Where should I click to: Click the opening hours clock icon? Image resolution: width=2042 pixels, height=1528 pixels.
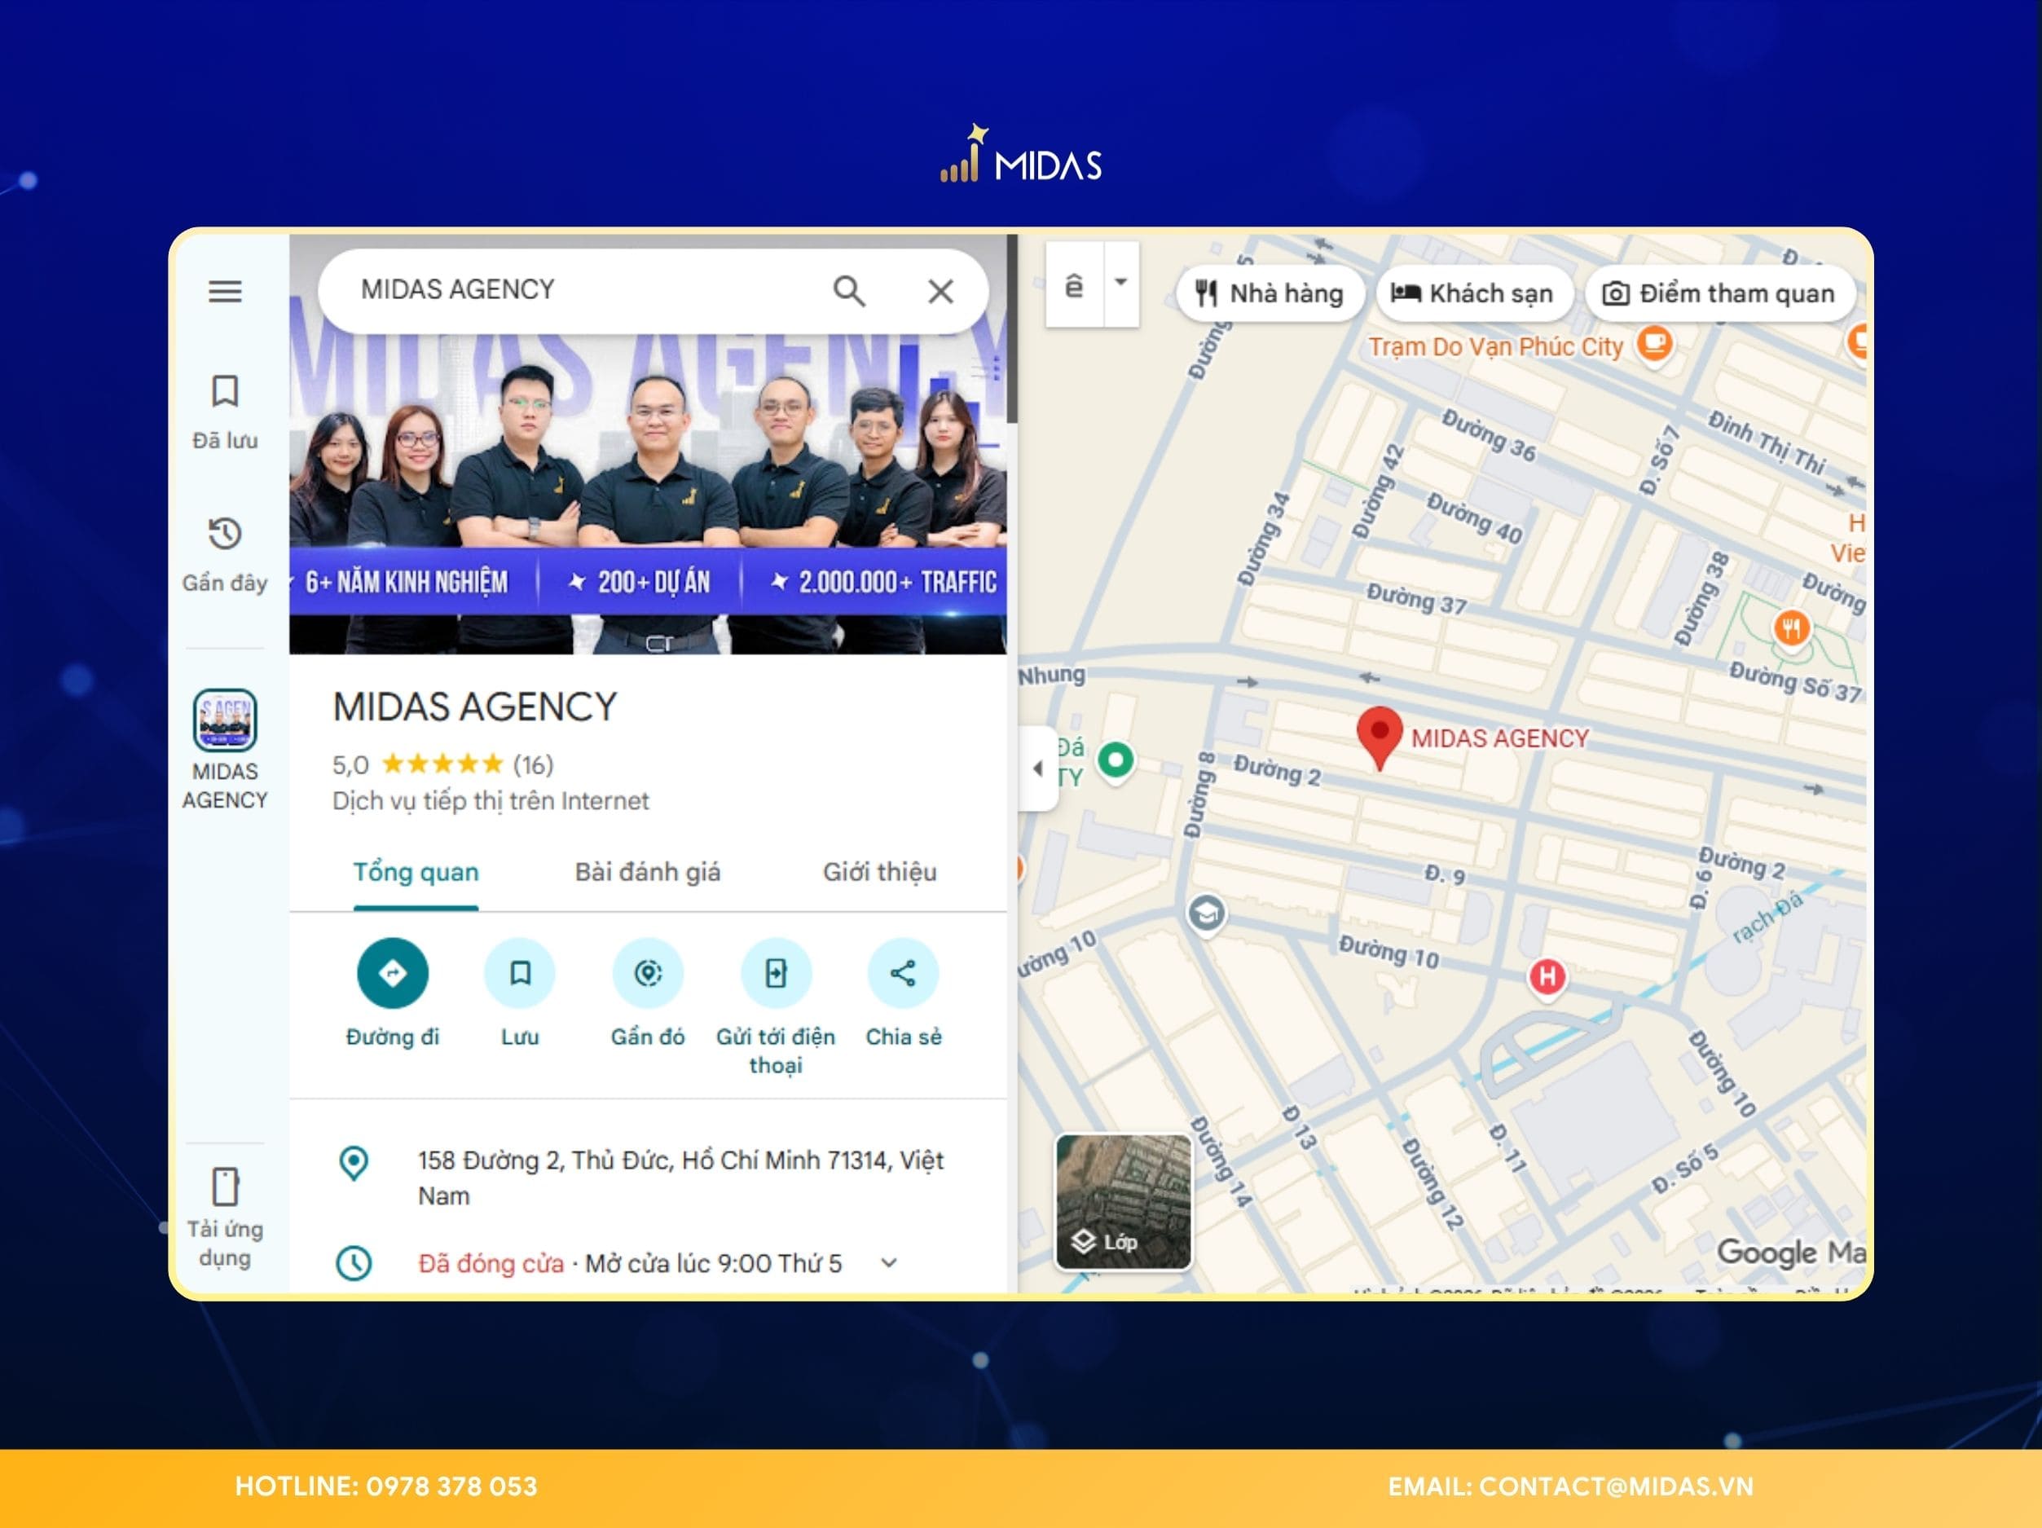click(x=354, y=1263)
